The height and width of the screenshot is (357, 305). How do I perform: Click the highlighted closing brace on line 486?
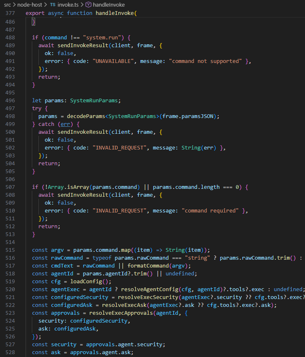click(x=33, y=22)
